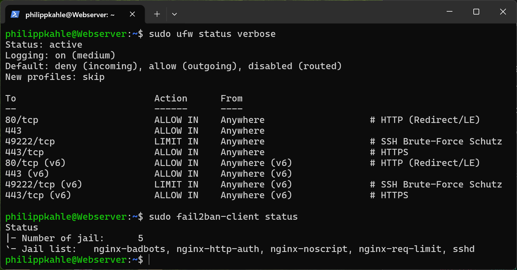Minimize the terminal window
Image resolution: width=517 pixels, height=270 pixels.
click(x=450, y=12)
